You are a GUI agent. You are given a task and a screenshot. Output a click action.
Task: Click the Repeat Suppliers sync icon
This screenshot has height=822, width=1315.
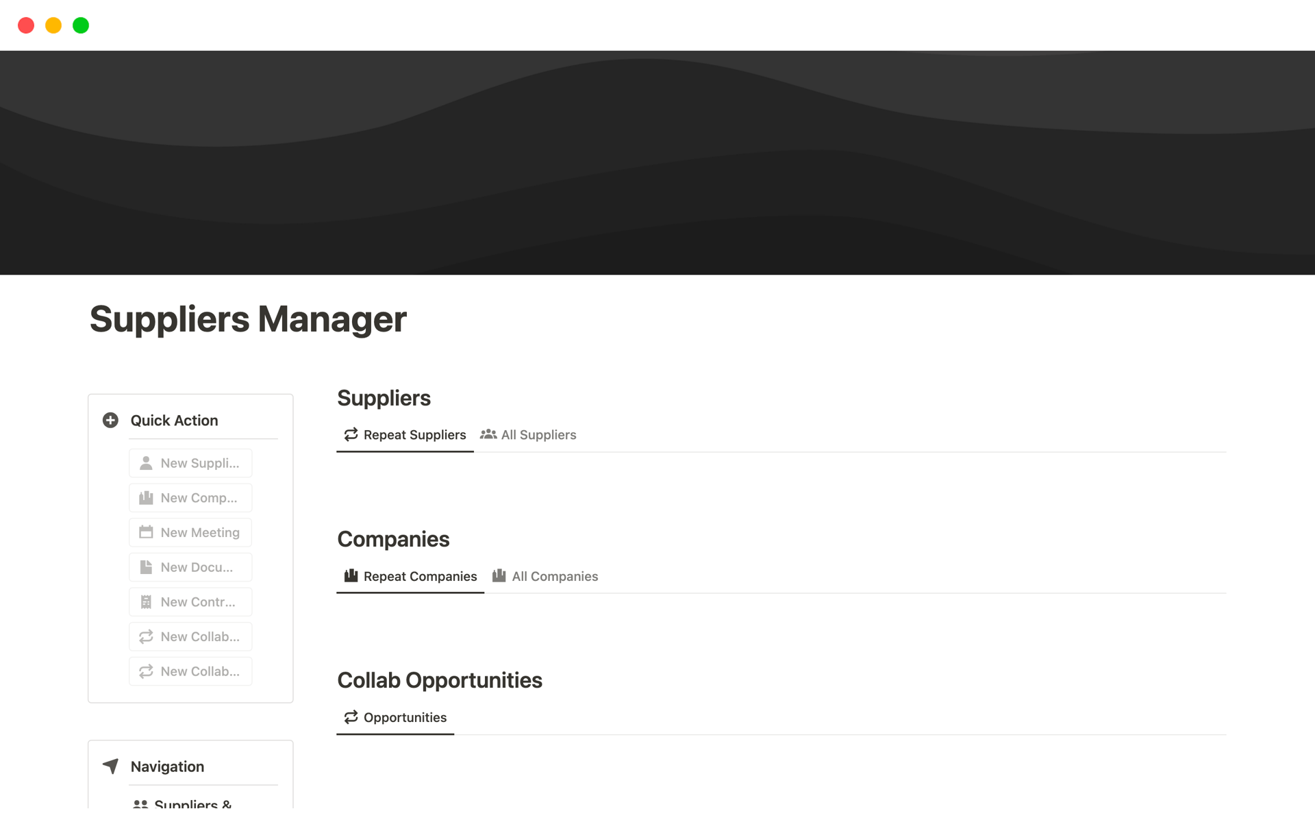pos(350,435)
